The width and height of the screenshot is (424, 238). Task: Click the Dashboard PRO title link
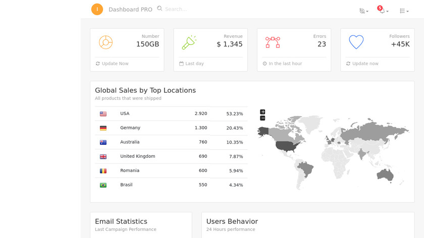pos(130,10)
